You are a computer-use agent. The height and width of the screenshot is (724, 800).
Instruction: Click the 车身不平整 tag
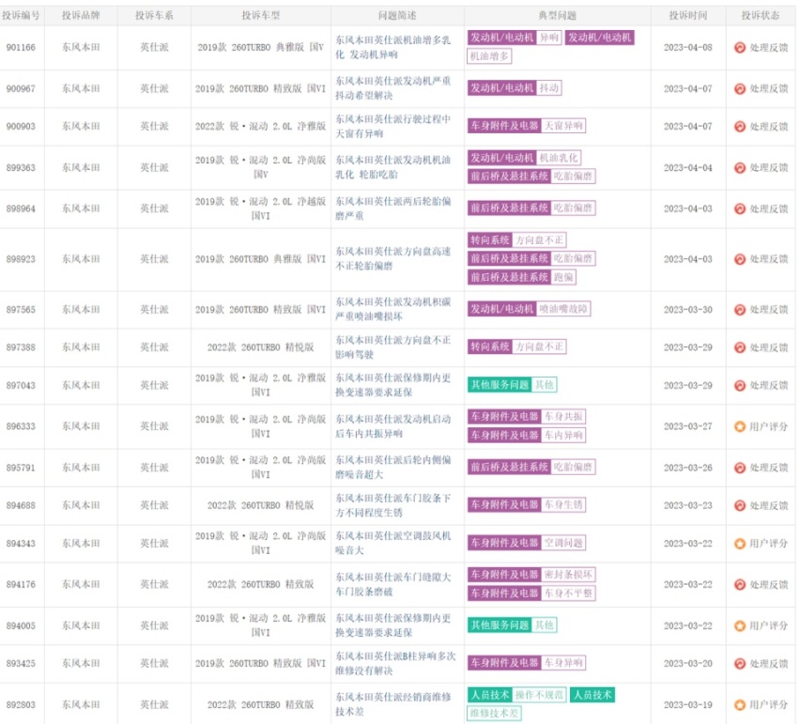coord(568,593)
